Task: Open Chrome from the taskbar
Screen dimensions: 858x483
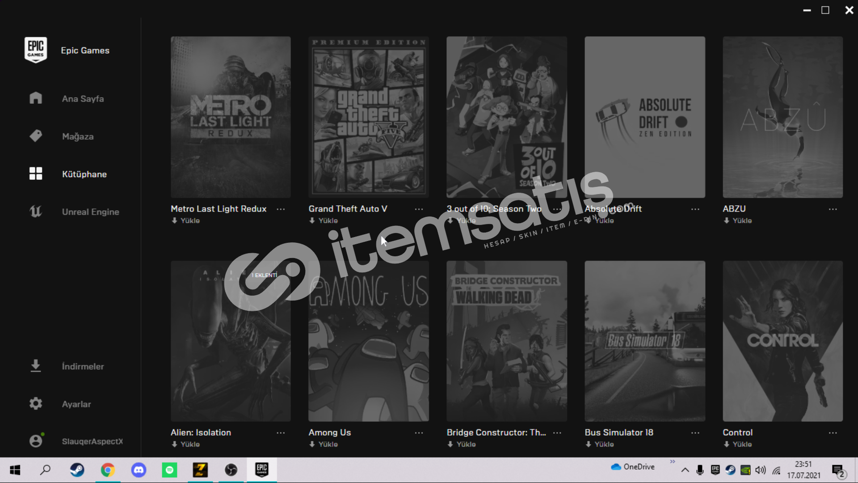Action: [108, 470]
